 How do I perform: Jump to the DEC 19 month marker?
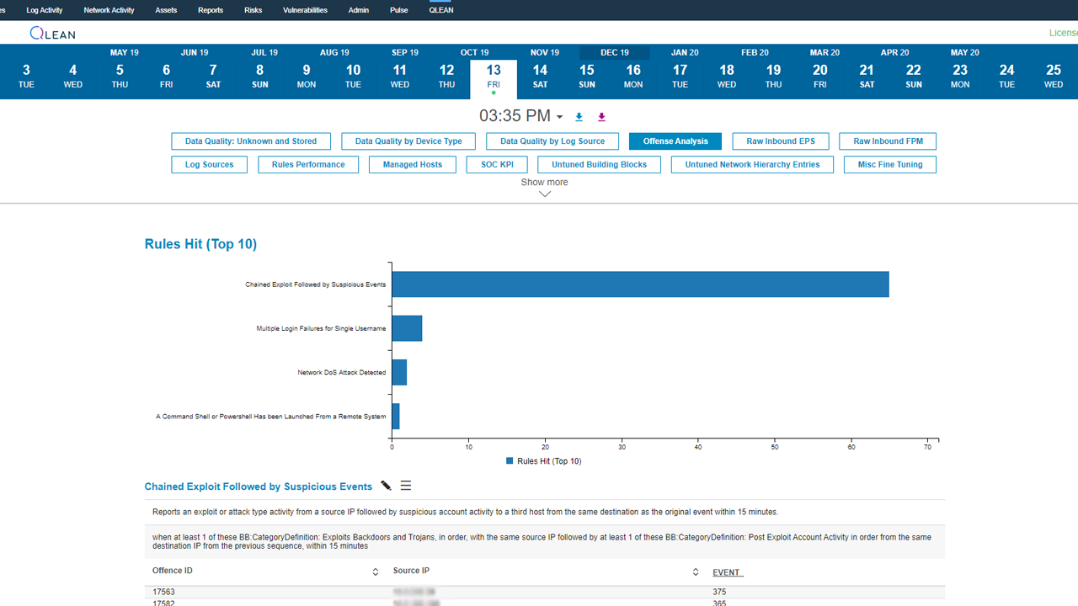[x=615, y=52]
